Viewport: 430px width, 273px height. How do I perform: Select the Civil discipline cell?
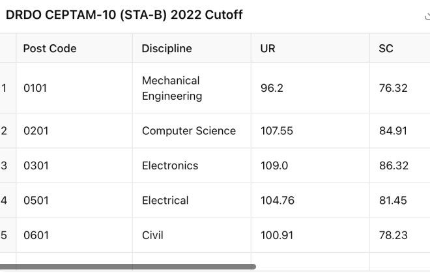pos(192,235)
